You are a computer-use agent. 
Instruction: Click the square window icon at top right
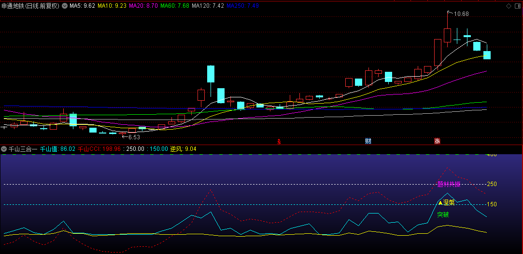coord(517,6)
